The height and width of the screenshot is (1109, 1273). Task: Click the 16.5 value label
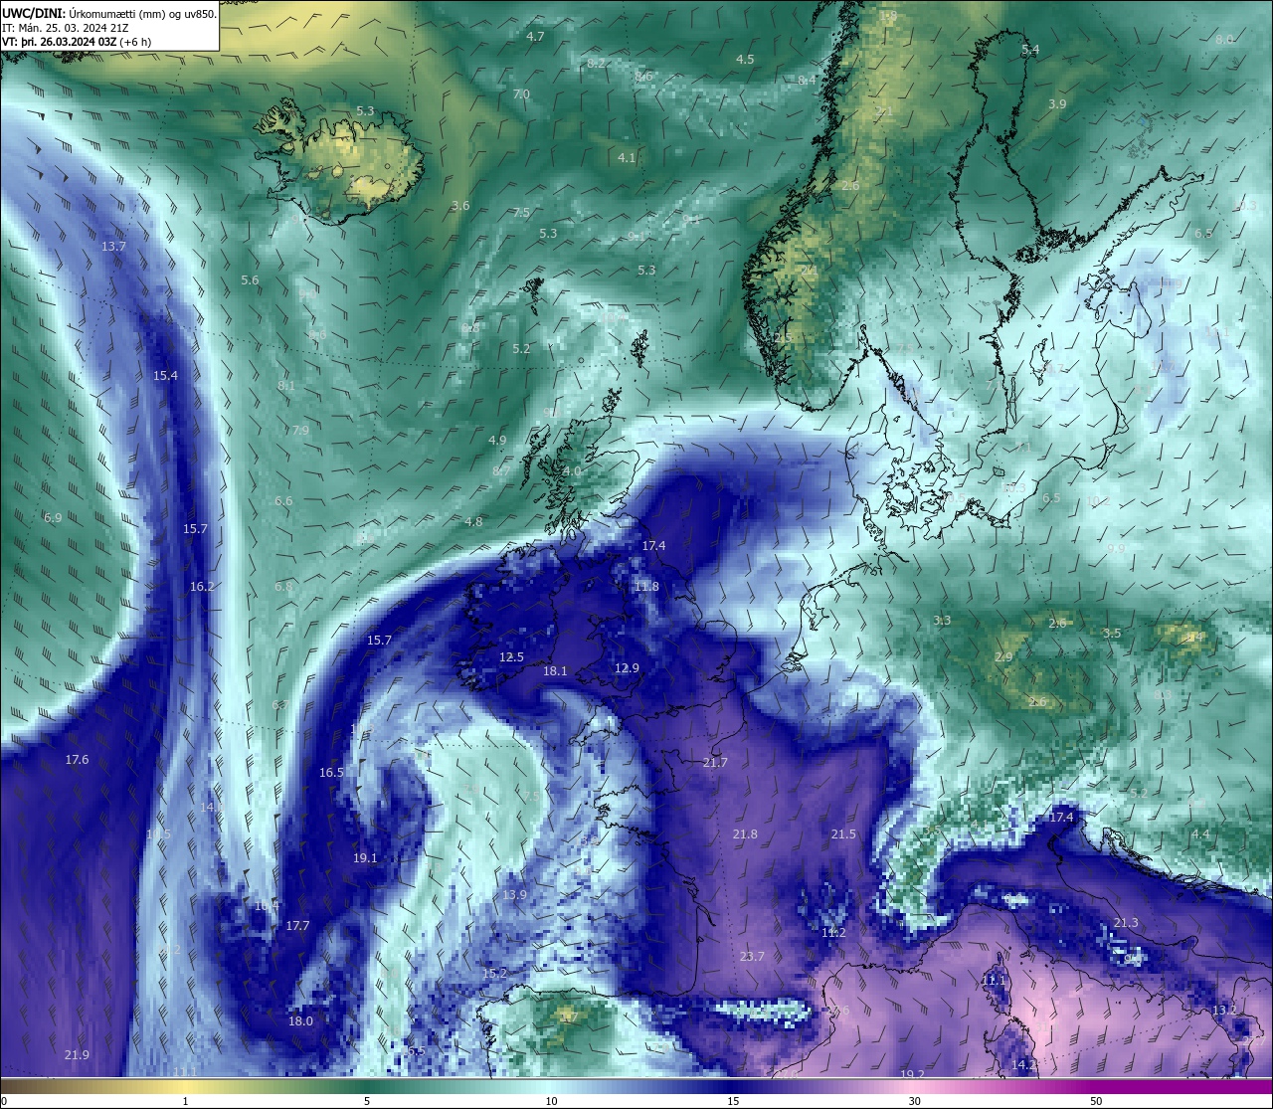tap(331, 772)
